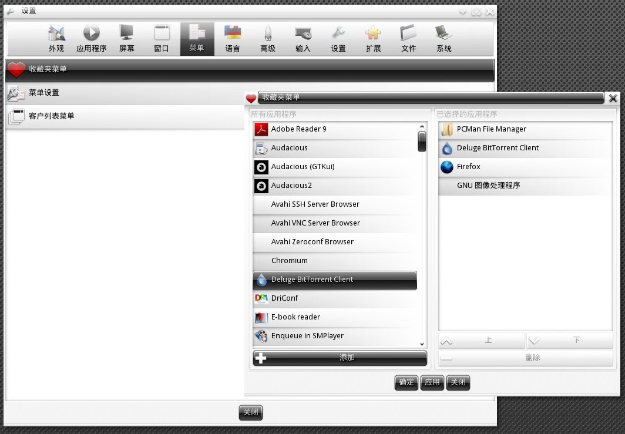Click the Adobe Reader 9 icon

tap(261, 129)
